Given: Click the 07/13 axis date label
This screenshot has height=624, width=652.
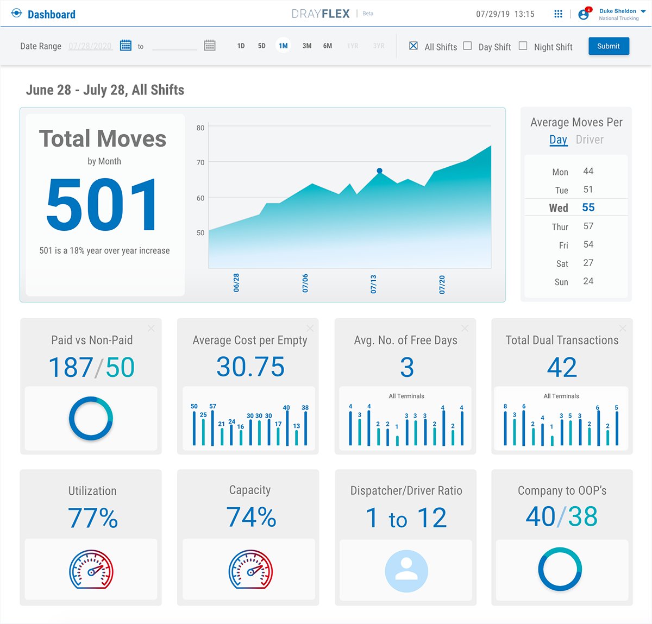Looking at the screenshot, I should tap(373, 284).
